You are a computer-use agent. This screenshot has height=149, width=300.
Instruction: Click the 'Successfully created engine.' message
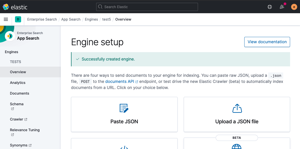pos(108,59)
